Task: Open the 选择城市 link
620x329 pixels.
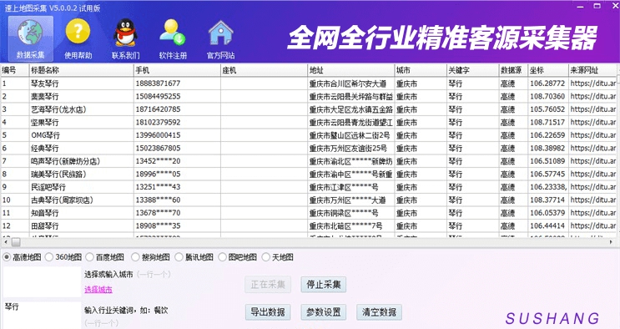Action: [x=98, y=290]
